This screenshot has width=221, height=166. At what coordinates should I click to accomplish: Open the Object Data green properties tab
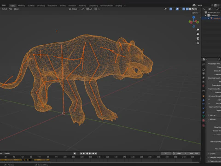coord(204,116)
